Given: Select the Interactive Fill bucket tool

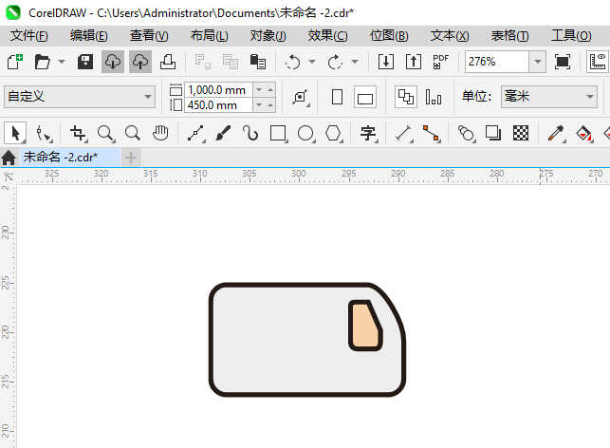Looking at the screenshot, I should (x=583, y=133).
